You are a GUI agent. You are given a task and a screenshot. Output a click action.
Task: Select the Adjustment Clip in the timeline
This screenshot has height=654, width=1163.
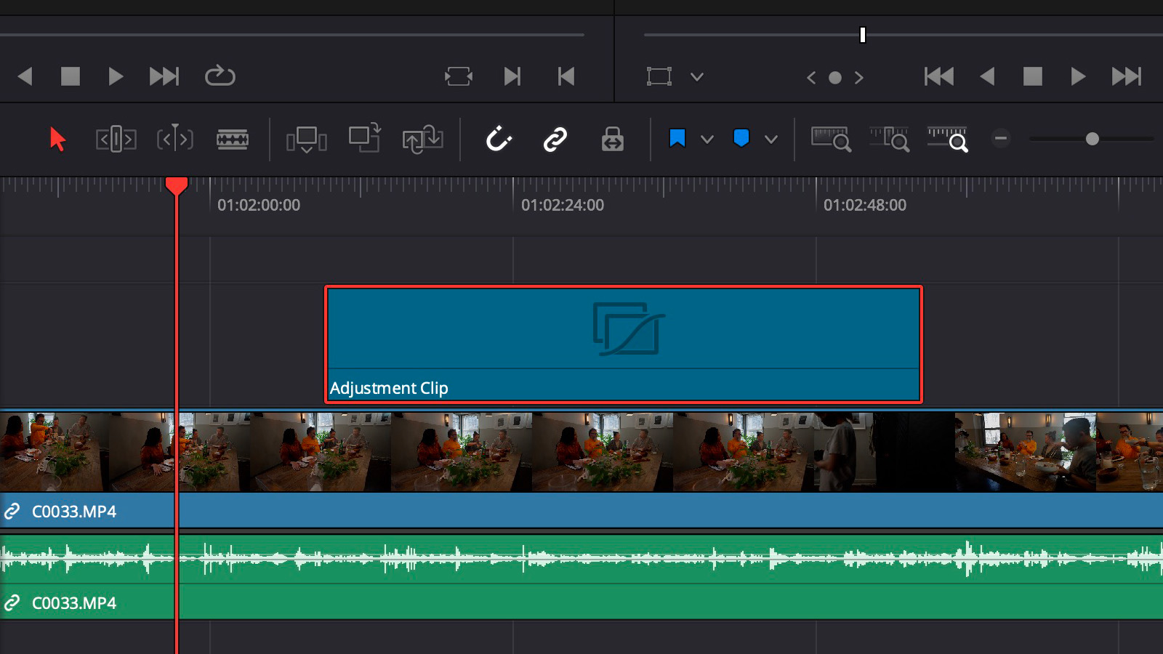pos(623,342)
